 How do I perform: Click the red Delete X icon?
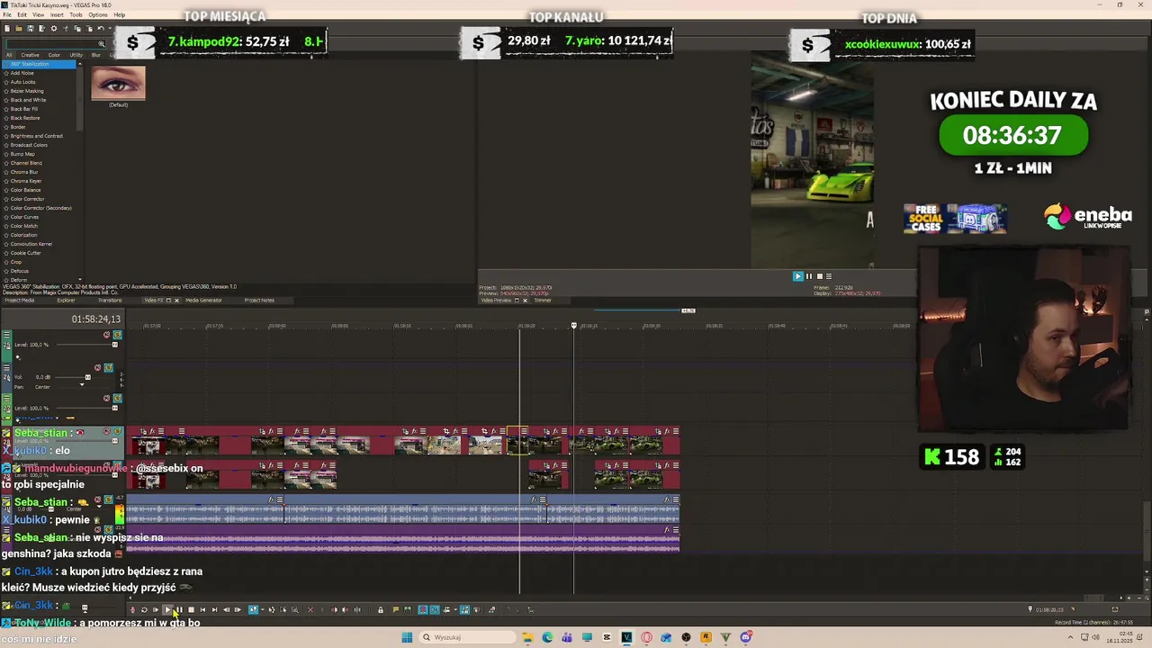[310, 610]
